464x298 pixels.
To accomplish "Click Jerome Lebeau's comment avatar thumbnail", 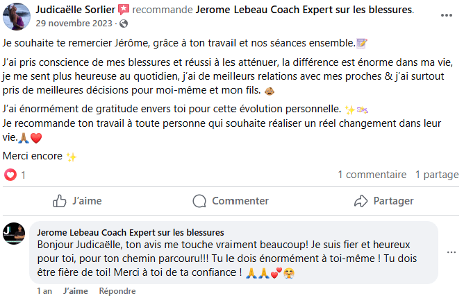I will pos(14,234).
